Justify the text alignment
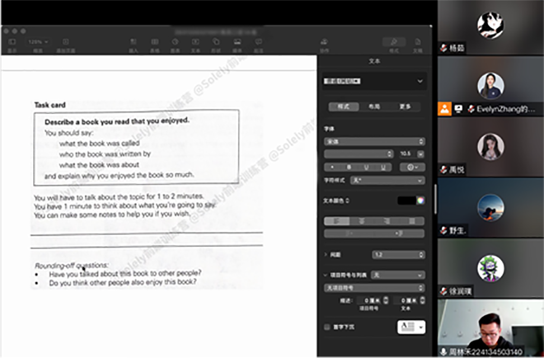The height and width of the screenshot is (358, 544). (x=412, y=221)
